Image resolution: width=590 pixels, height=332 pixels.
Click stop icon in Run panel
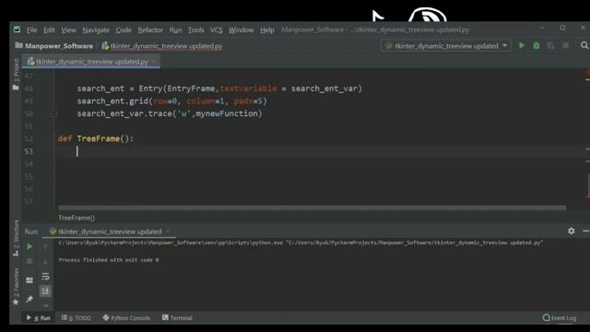(x=29, y=261)
